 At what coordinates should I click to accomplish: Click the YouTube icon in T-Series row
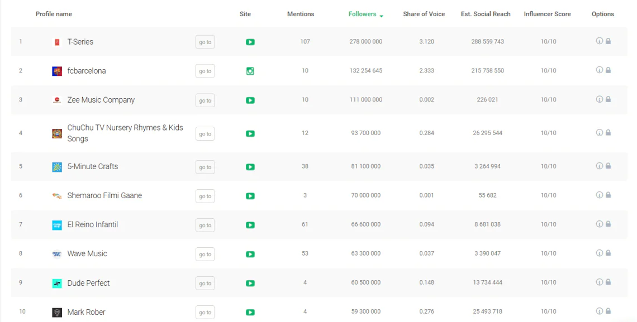250,42
